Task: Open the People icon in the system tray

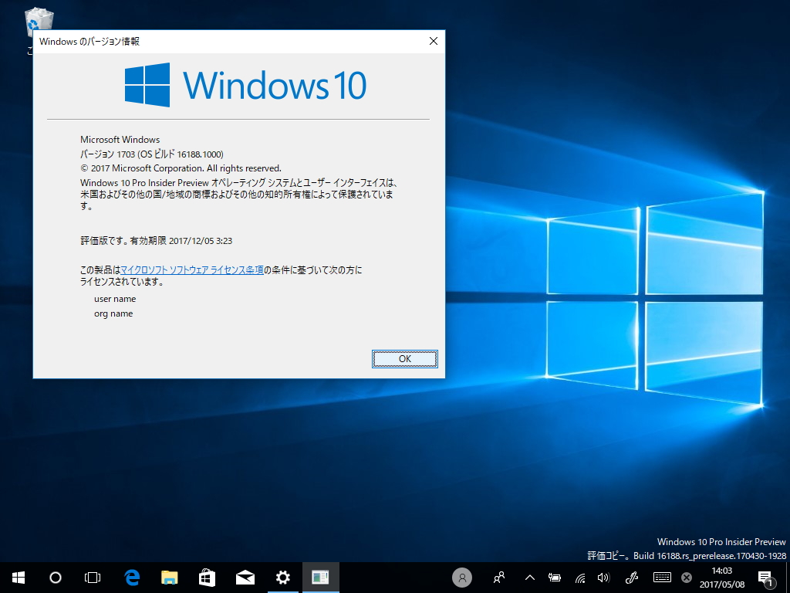Action: 498,577
